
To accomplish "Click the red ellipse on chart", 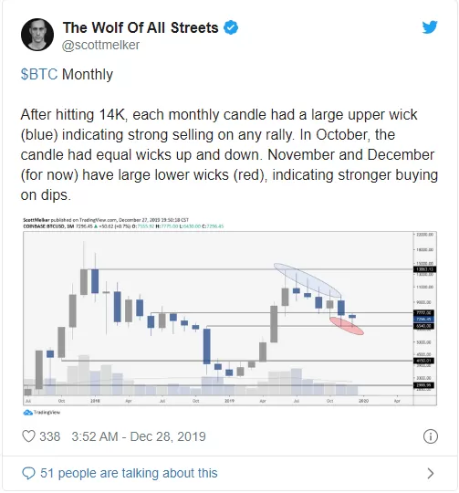I will 347,326.
